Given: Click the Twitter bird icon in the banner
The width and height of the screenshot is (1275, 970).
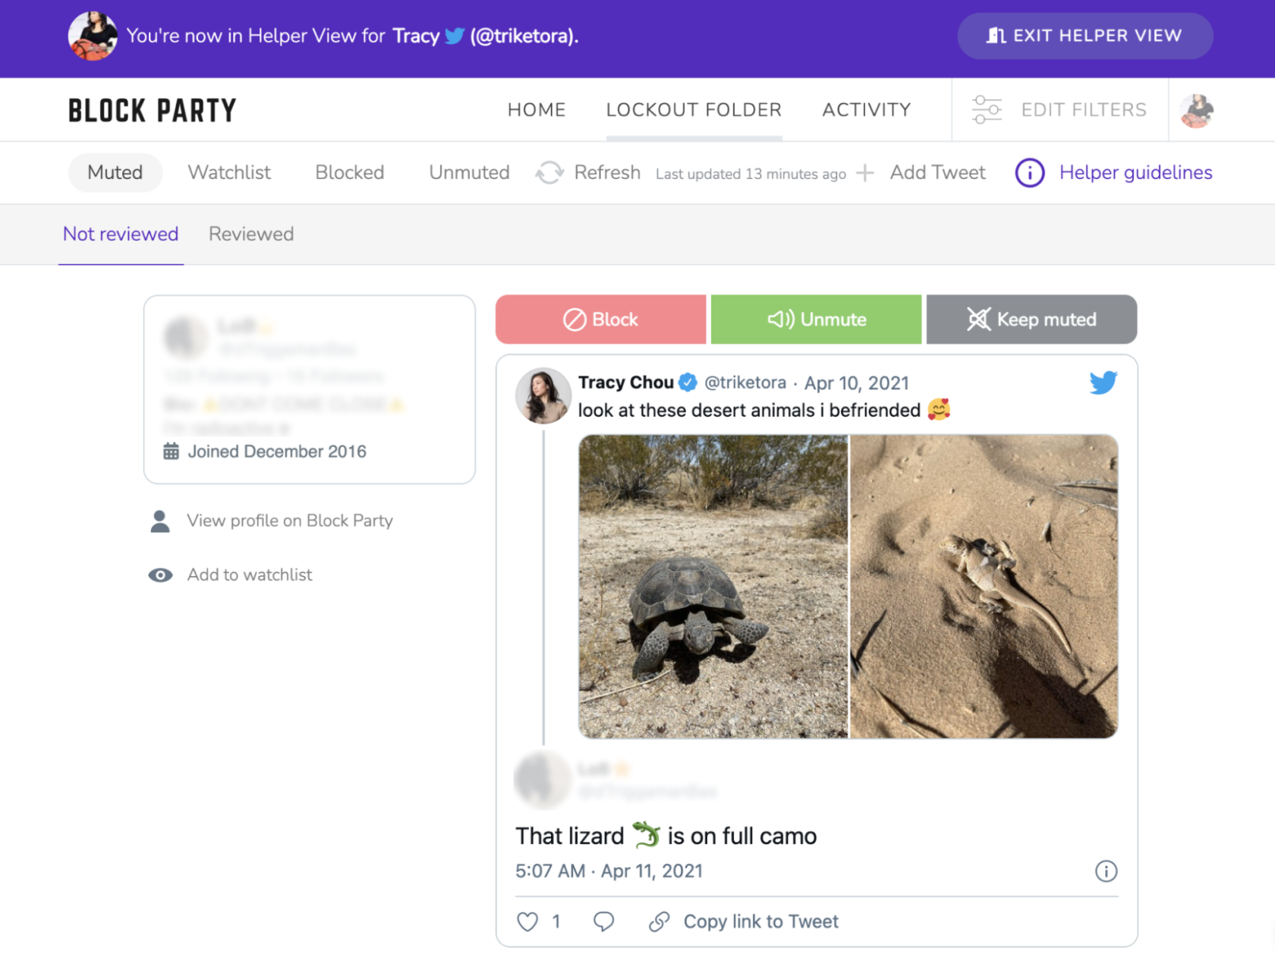Looking at the screenshot, I should pyautogui.click(x=455, y=36).
